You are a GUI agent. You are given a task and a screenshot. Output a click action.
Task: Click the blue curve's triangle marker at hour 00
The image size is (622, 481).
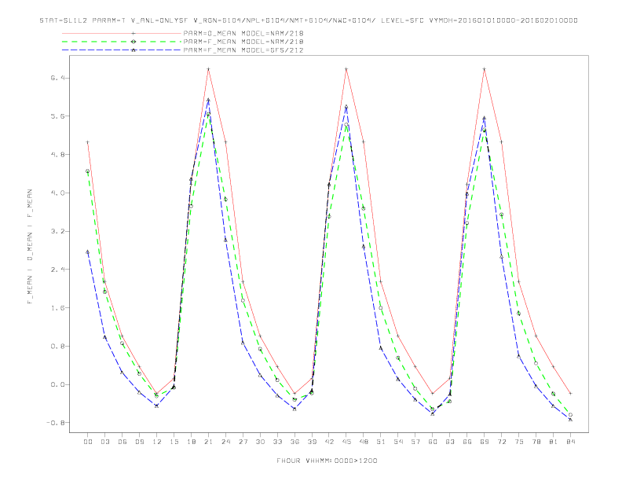(x=88, y=252)
